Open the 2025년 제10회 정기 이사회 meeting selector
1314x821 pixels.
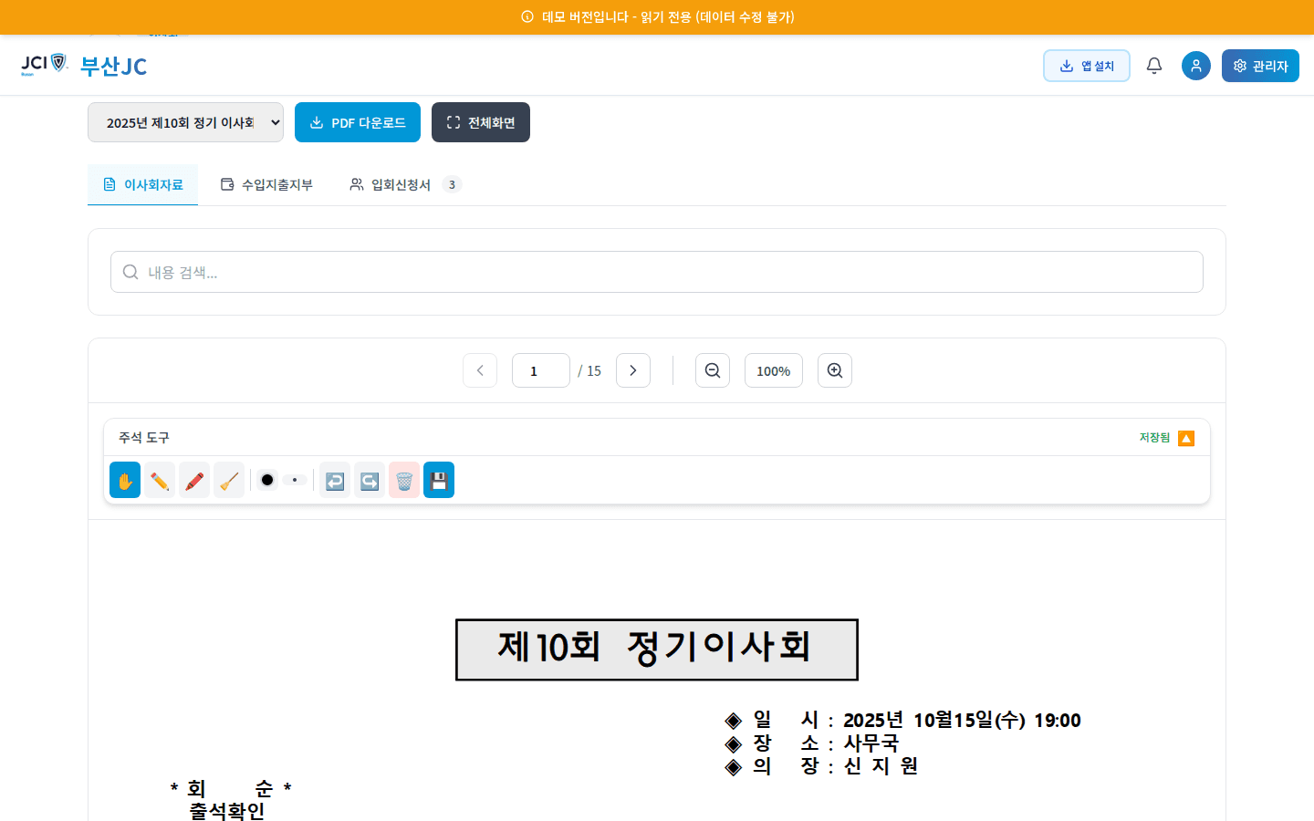point(185,121)
